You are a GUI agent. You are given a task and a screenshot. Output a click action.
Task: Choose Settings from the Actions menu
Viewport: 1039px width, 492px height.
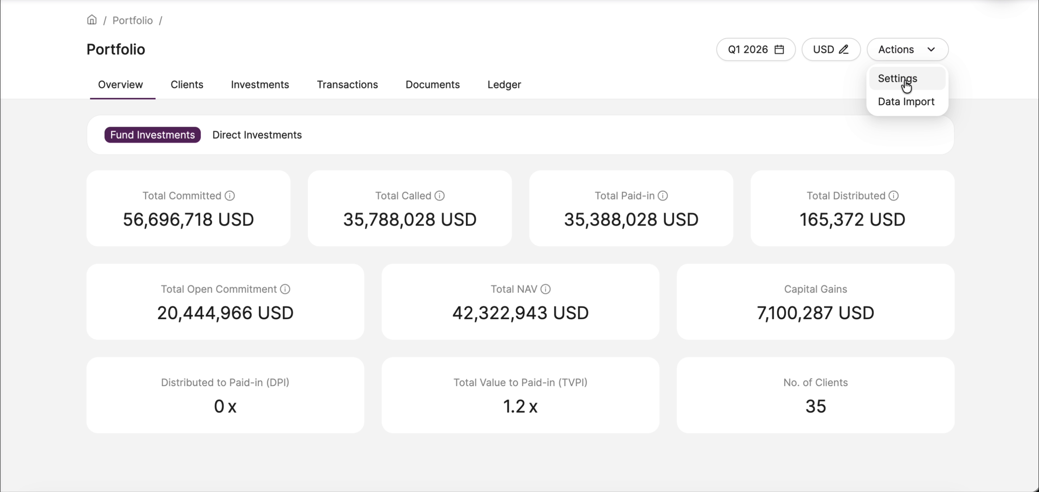click(x=907, y=78)
